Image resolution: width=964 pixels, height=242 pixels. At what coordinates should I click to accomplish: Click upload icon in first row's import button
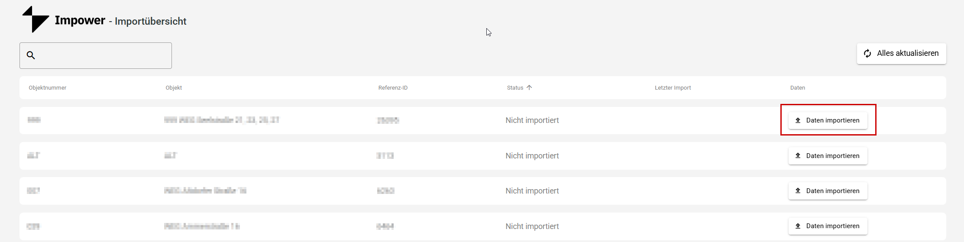tap(798, 120)
